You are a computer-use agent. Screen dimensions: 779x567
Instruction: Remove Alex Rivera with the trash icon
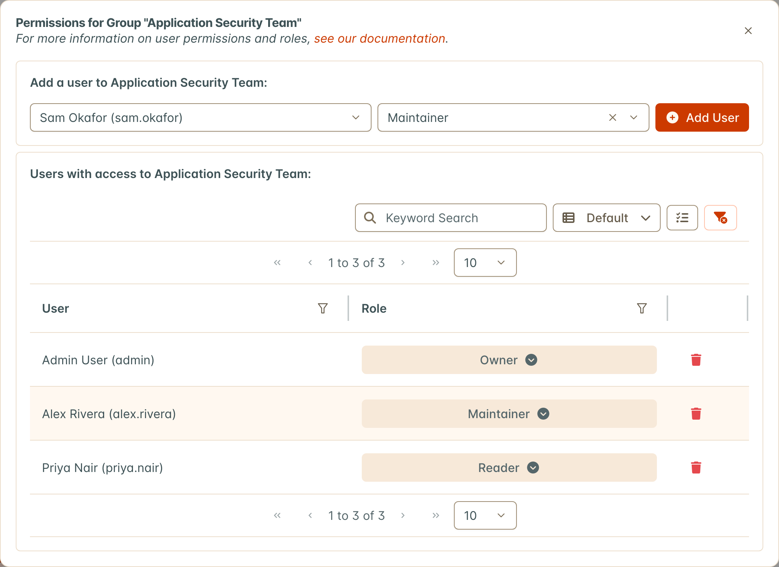(696, 414)
